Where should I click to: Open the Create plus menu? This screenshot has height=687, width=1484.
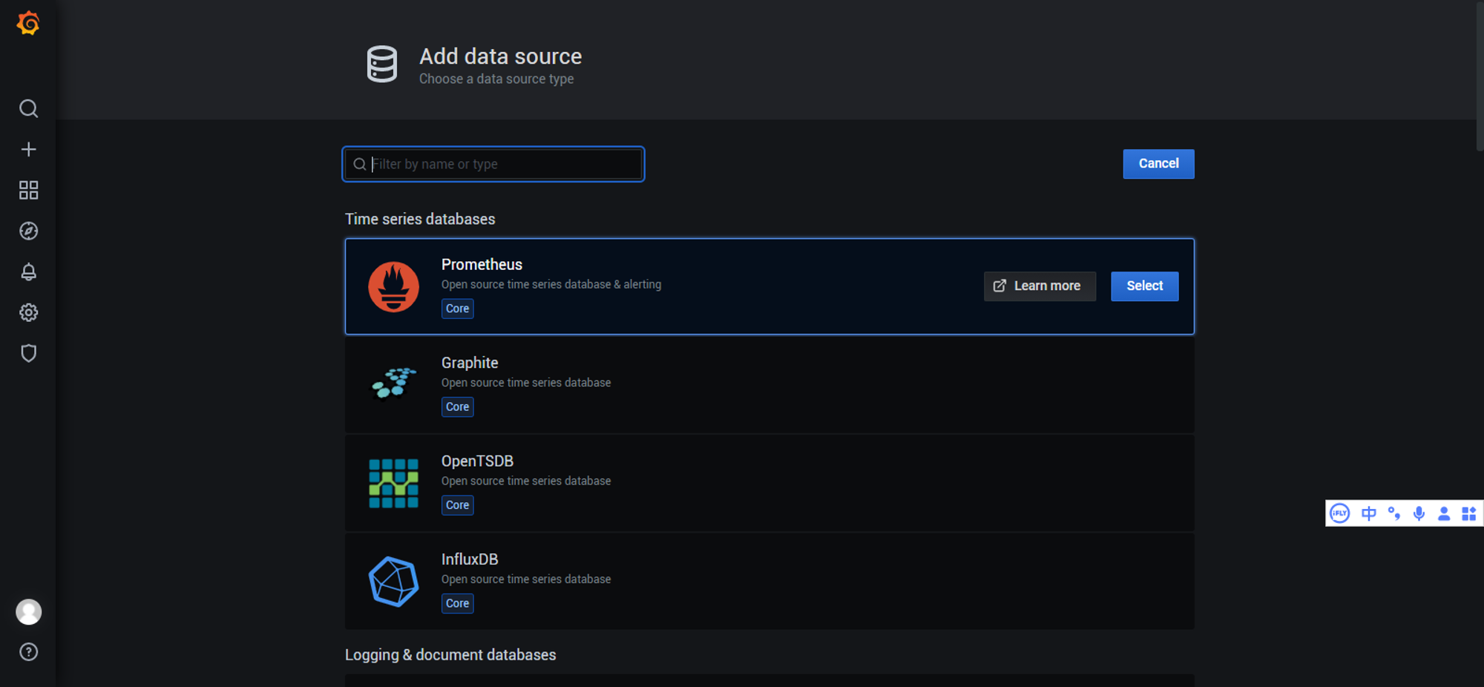(x=28, y=150)
